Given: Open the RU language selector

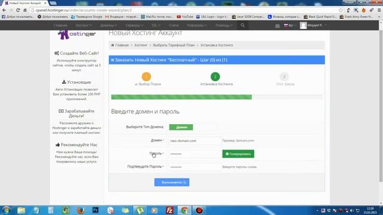Looking at the screenshot, I should [290, 25].
